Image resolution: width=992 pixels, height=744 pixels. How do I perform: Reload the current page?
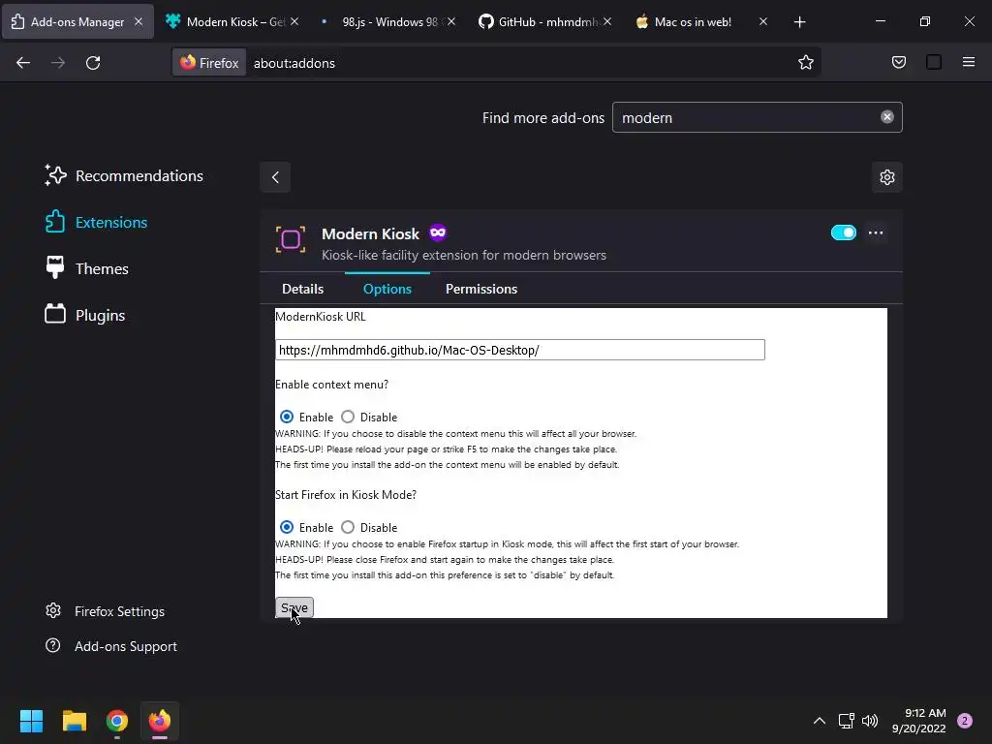click(93, 63)
